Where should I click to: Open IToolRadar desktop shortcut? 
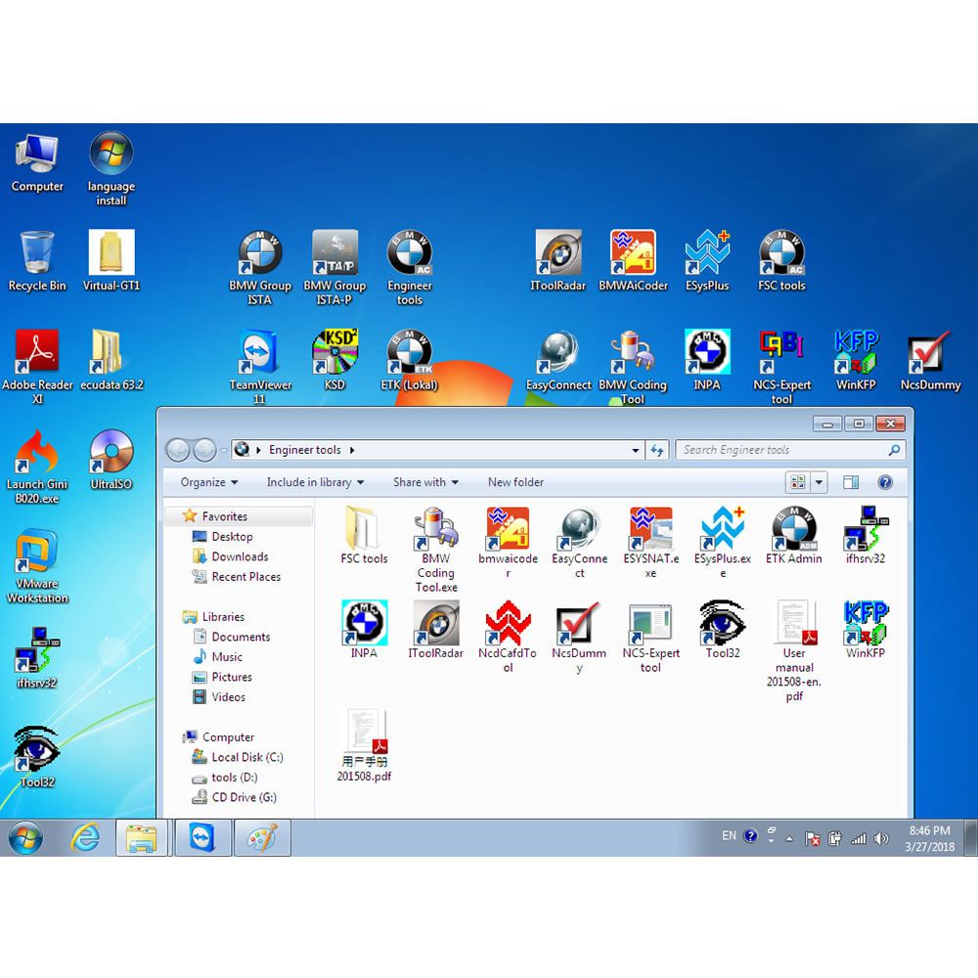tap(558, 261)
